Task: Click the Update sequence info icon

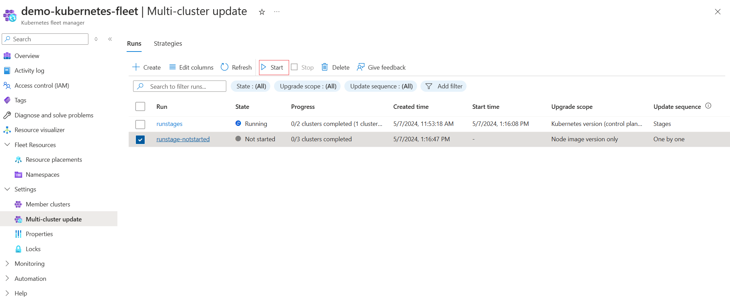Action: point(708,106)
